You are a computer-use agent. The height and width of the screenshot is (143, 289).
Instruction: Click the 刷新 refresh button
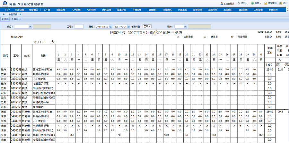click(5, 19)
